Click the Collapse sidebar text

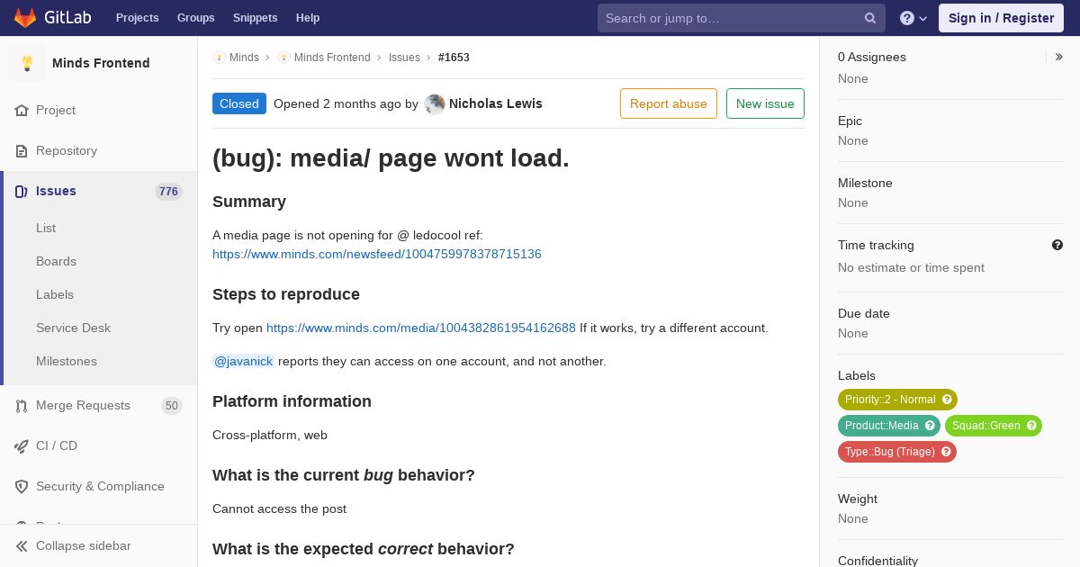(x=84, y=545)
